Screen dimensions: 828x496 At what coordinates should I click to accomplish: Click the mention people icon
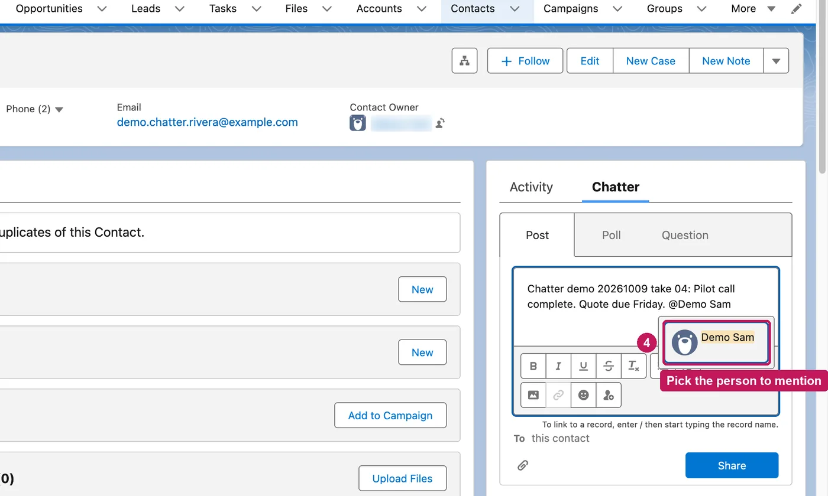tap(609, 395)
